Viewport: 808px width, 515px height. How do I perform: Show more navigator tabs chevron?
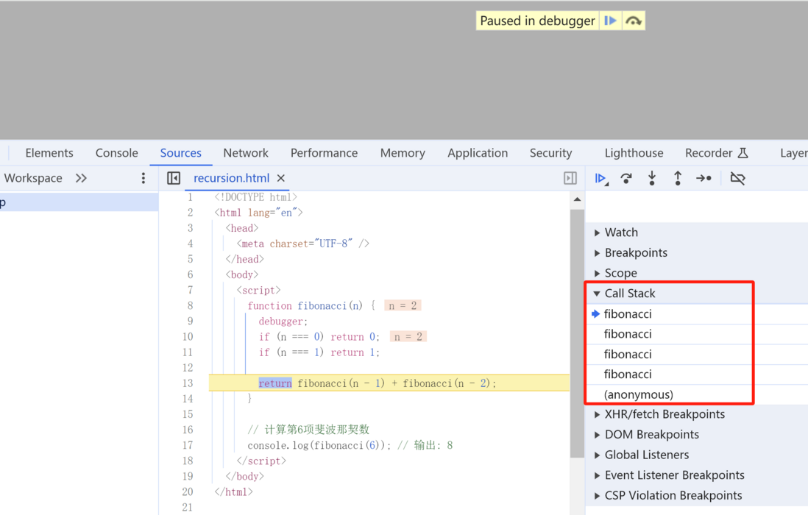point(81,178)
